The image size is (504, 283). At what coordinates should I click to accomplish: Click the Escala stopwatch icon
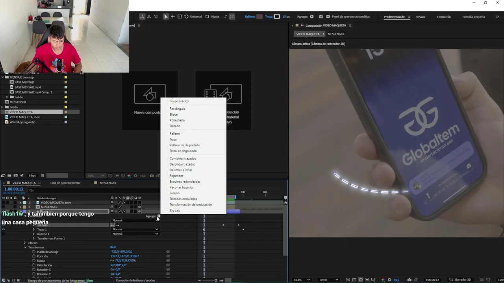[x=34, y=261]
